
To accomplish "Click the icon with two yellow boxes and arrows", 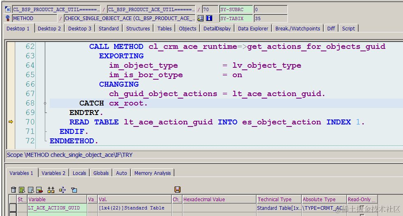I will click(51, 190).
